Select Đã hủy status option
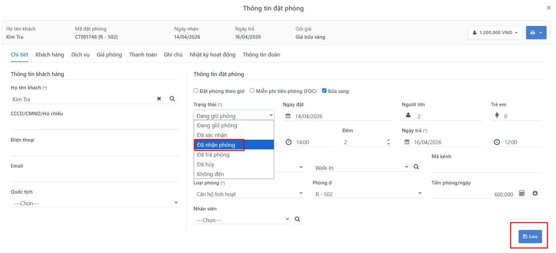The width and height of the screenshot is (556, 253). click(x=234, y=164)
